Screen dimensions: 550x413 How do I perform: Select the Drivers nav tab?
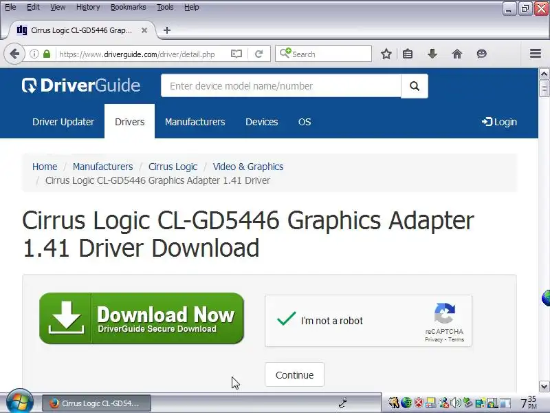click(129, 122)
